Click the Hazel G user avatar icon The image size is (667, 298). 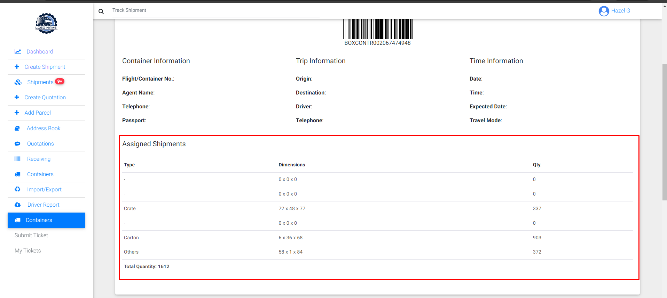click(604, 11)
